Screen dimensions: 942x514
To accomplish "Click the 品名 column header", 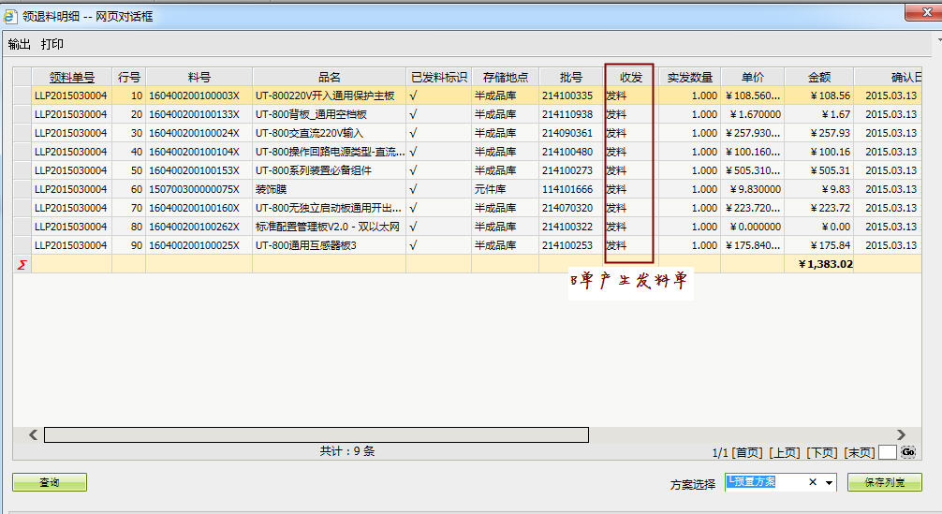I will click(330, 78).
